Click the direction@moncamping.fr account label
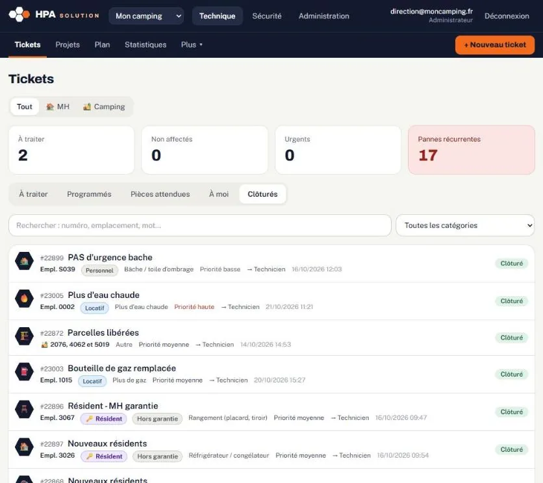 431,12
